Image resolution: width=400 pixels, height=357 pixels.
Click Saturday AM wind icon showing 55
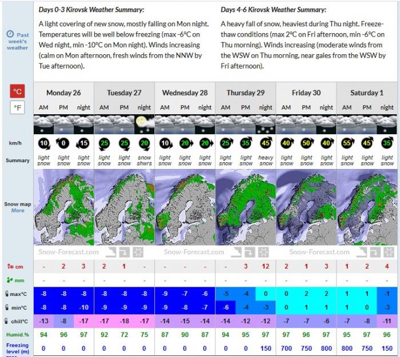pyautogui.click(x=347, y=143)
